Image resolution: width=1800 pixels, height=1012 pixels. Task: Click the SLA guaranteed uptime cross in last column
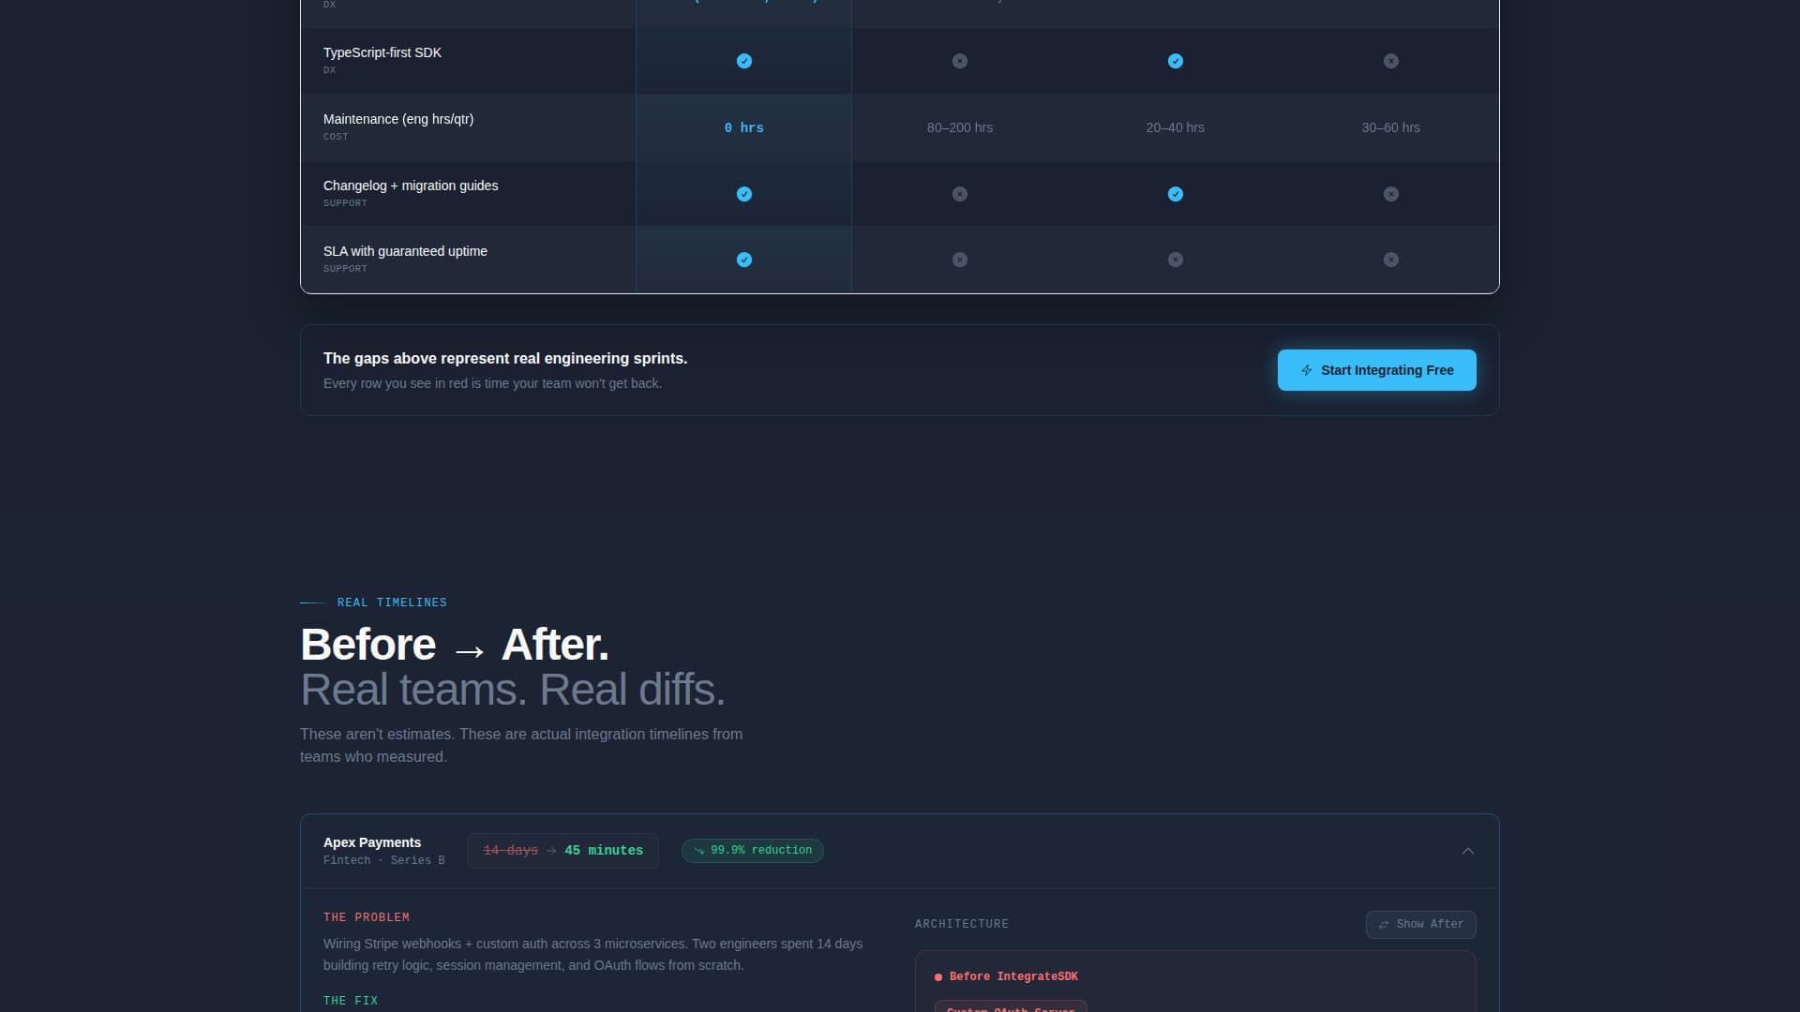tap(1391, 260)
